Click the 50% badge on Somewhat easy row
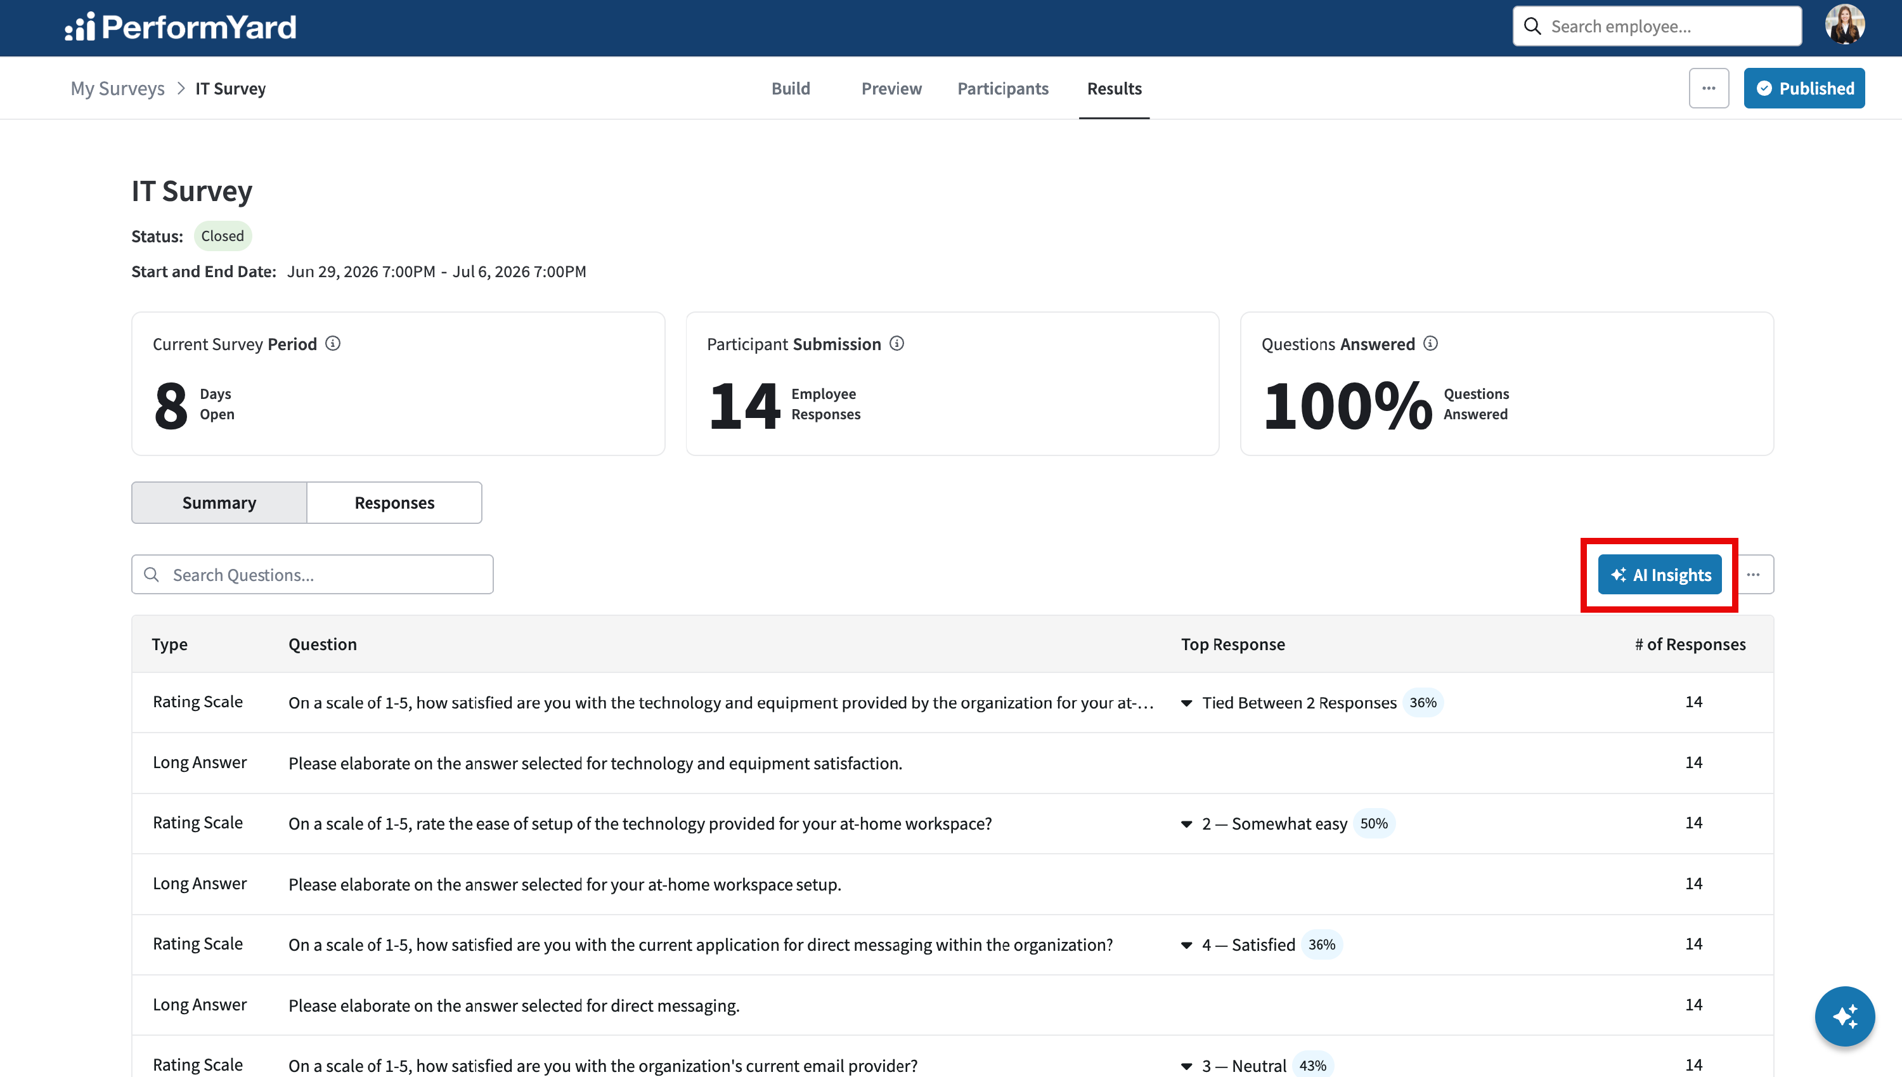The height and width of the screenshot is (1077, 1902). pyautogui.click(x=1375, y=823)
